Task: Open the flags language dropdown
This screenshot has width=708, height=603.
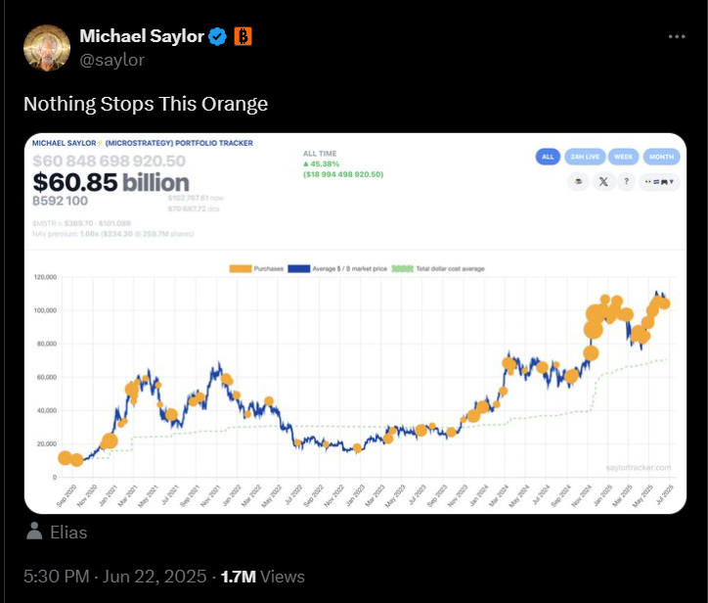Action: pos(660,182)
